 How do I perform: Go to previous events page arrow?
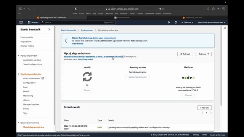(x=202, y=113)
